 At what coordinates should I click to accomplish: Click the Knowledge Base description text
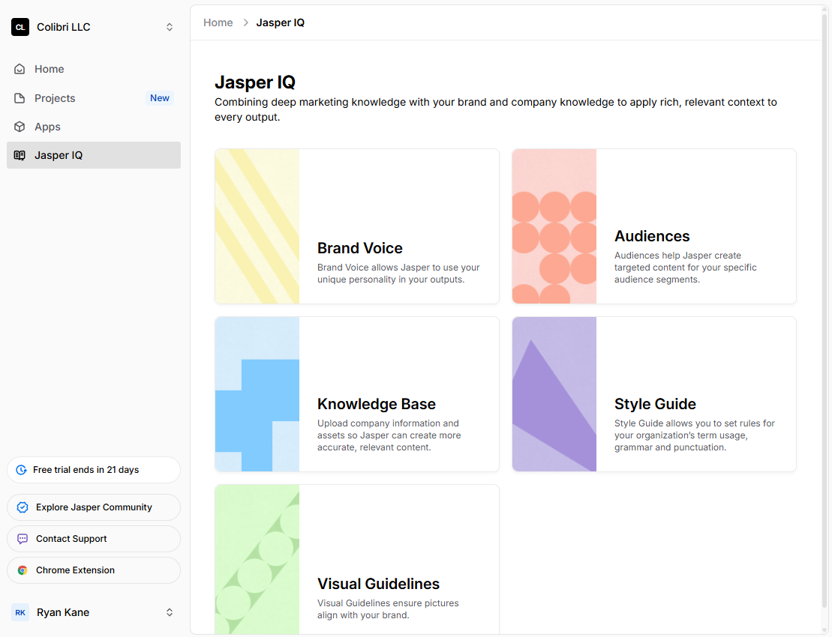tap(389, 435)
